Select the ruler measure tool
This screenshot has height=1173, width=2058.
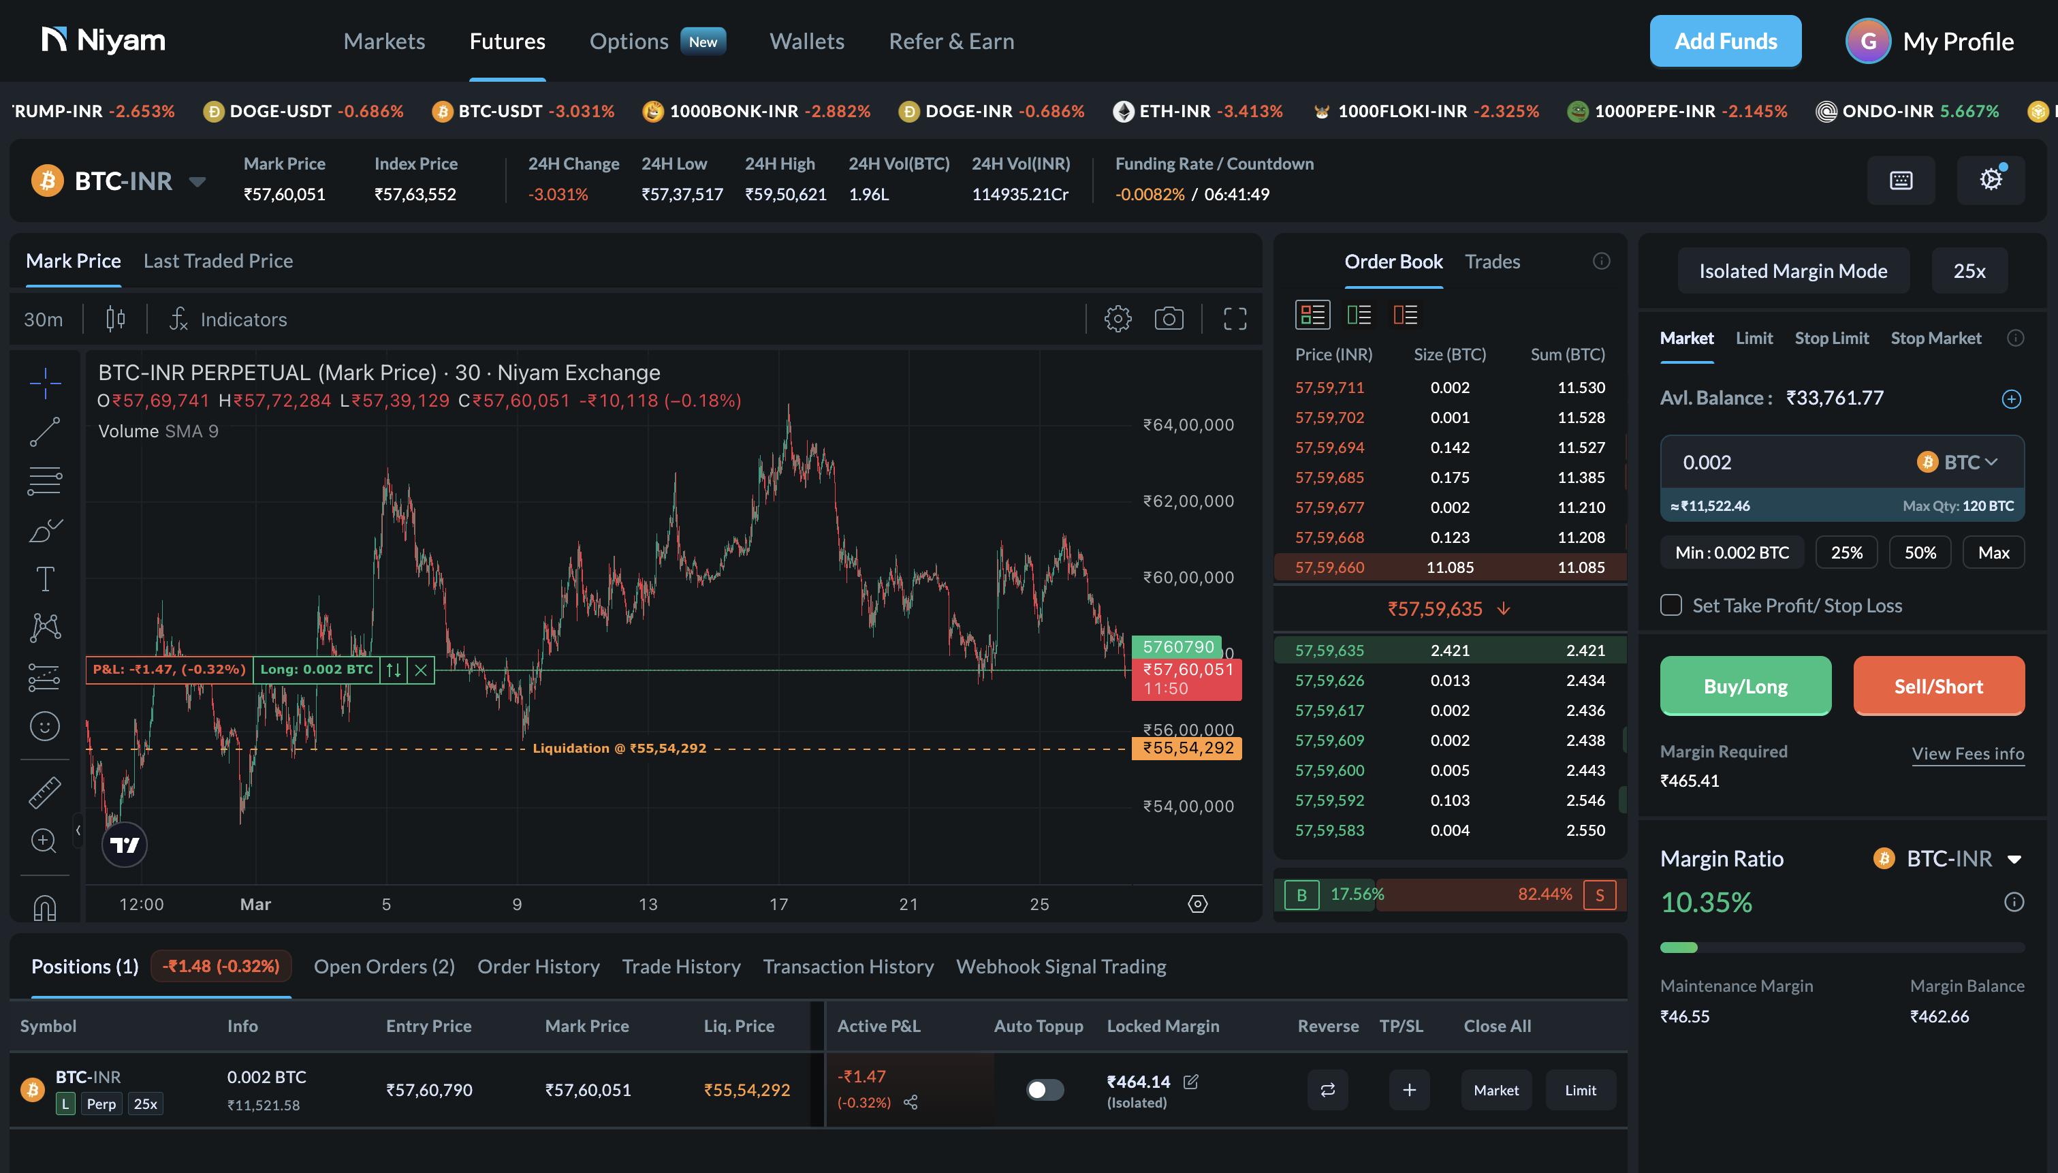(45, 792)
